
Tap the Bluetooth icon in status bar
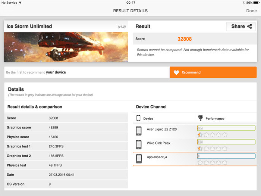click(x=243, y=3)
